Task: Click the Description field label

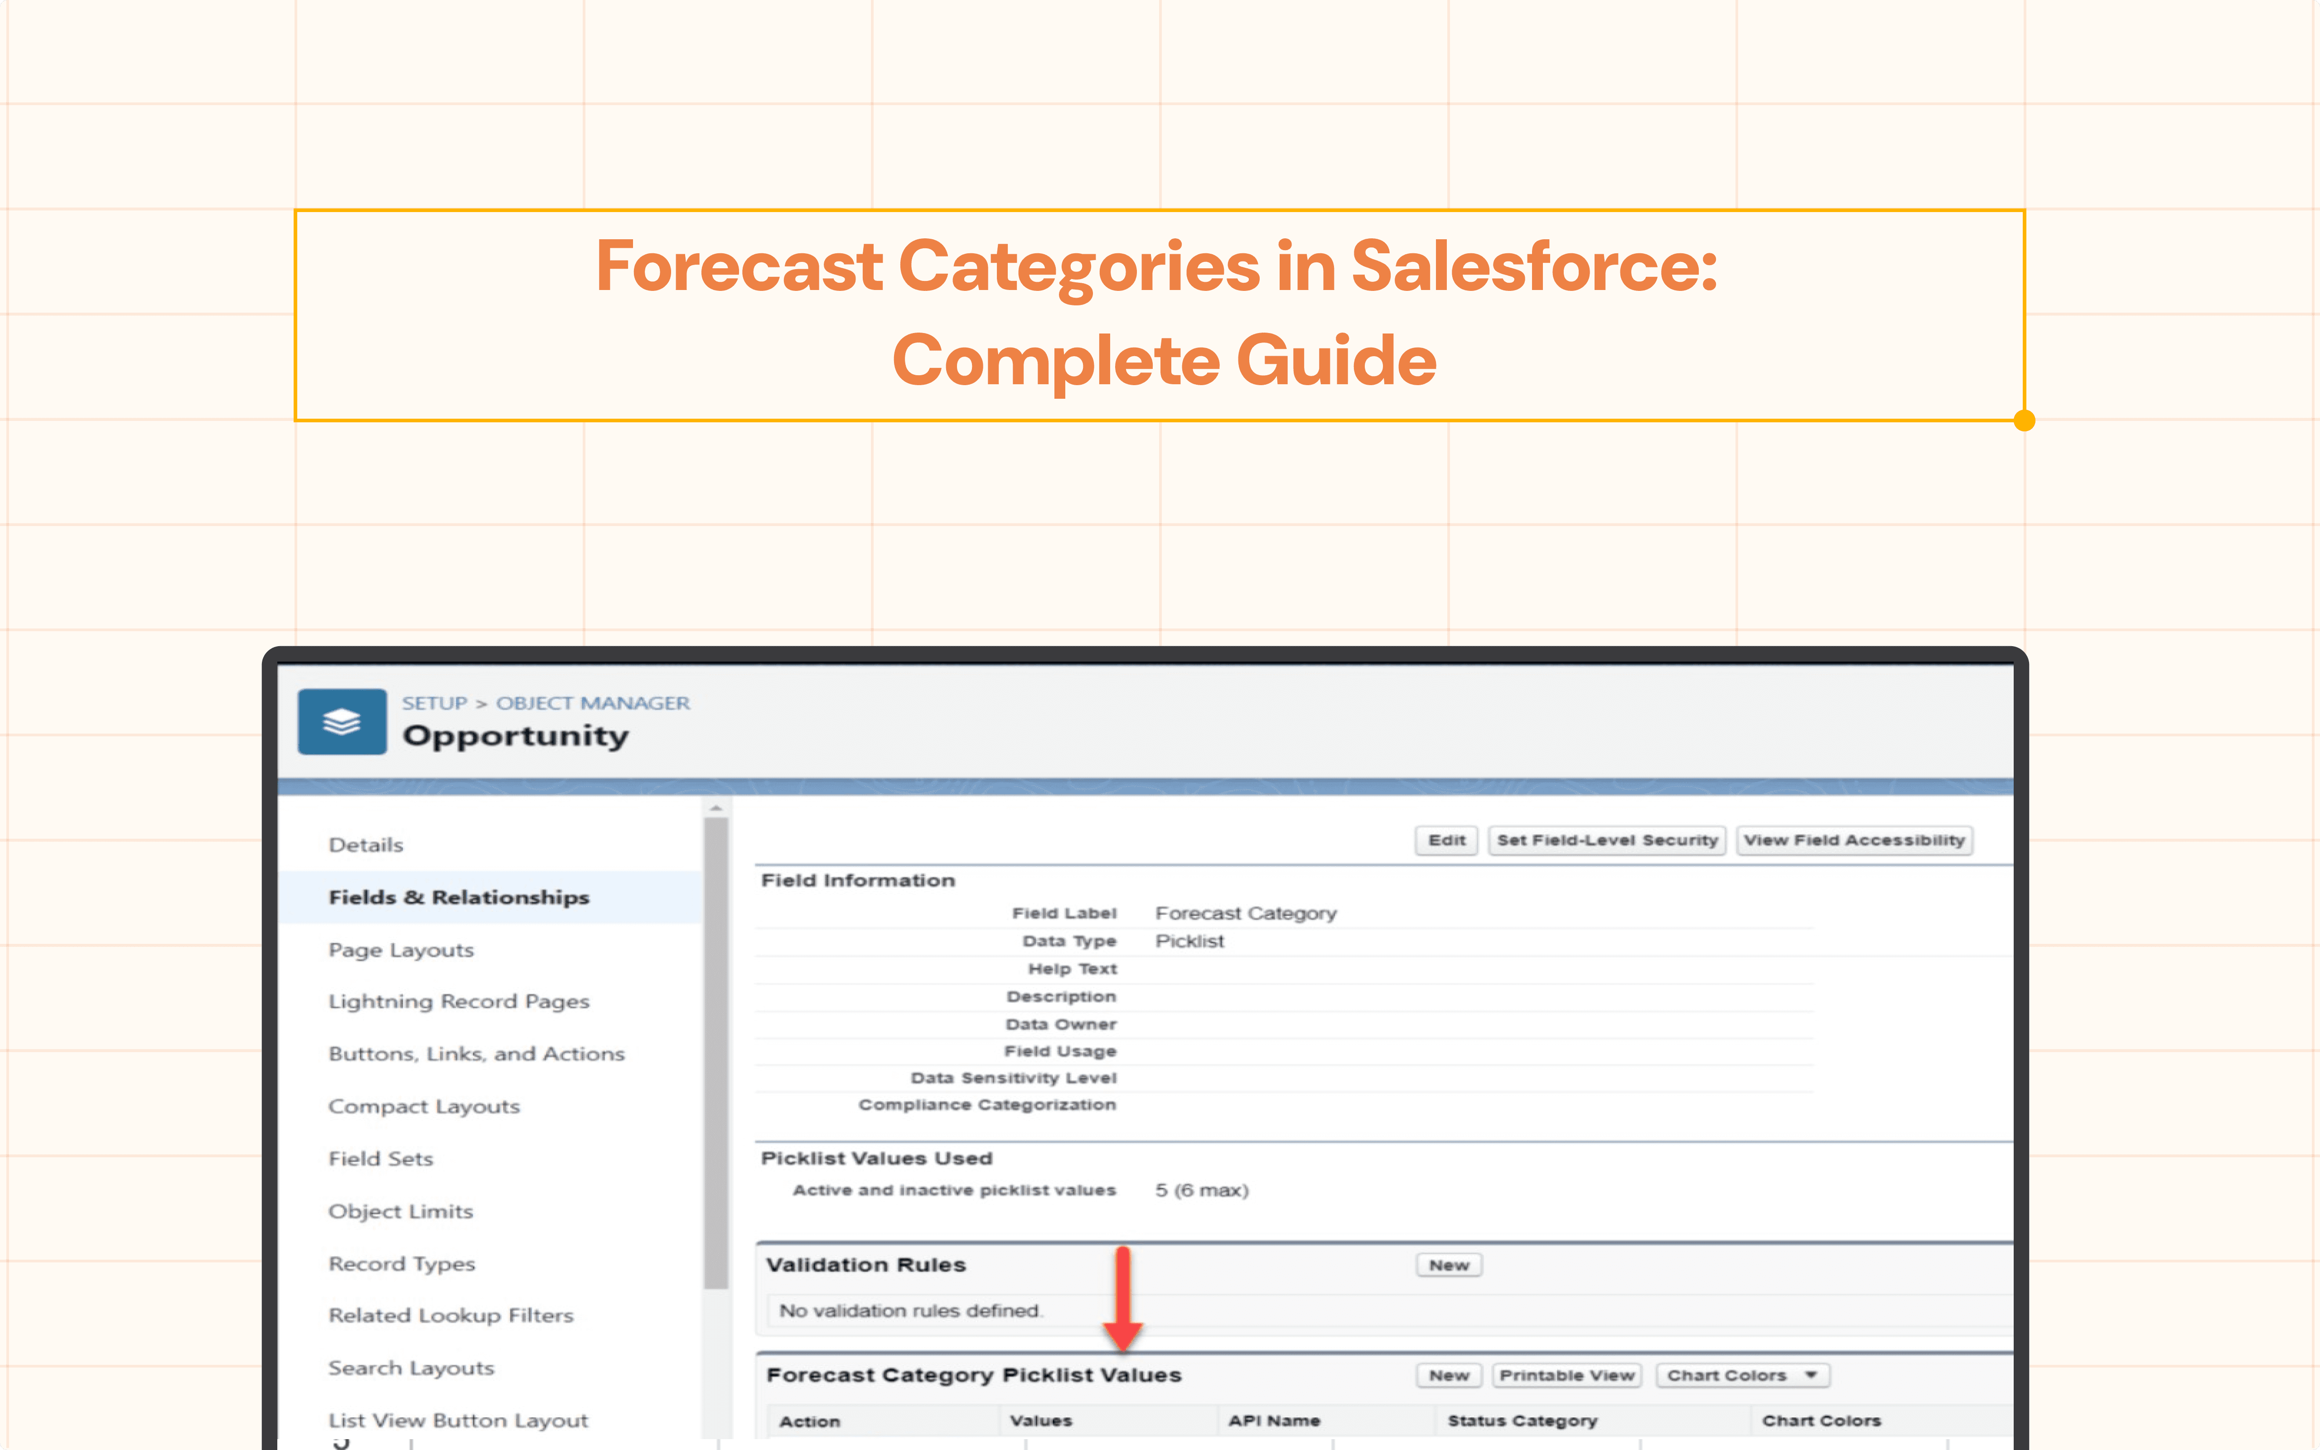Action: (x=1061, y=996)
